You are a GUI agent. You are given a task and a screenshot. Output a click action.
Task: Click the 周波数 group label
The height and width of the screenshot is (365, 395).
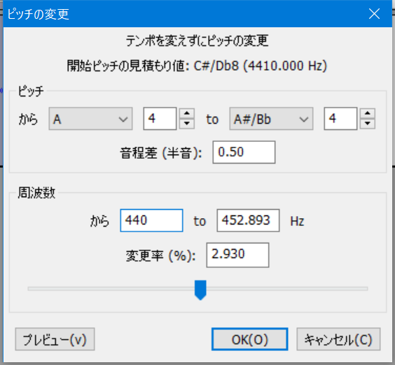tap(36, 193)
